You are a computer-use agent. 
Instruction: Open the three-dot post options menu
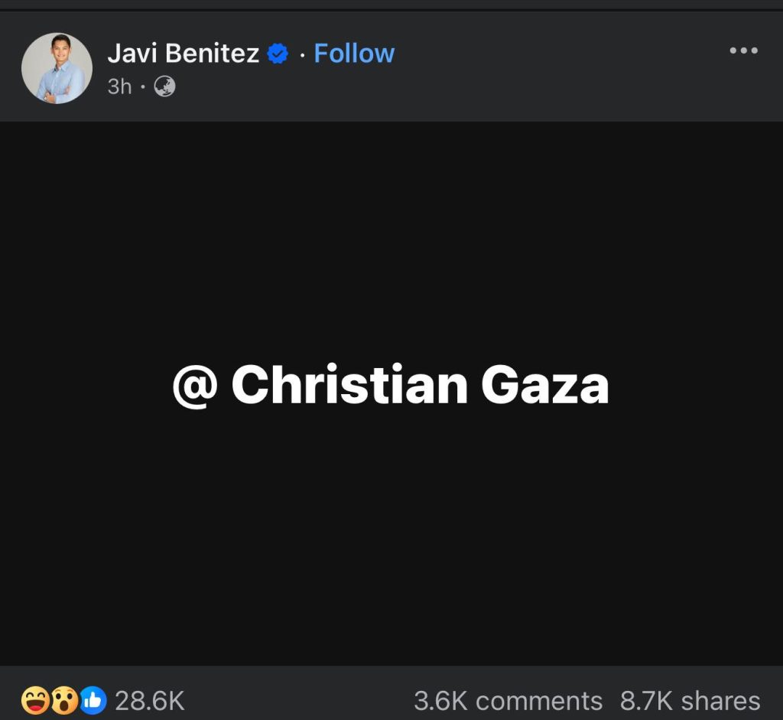(x=743, y=51)
